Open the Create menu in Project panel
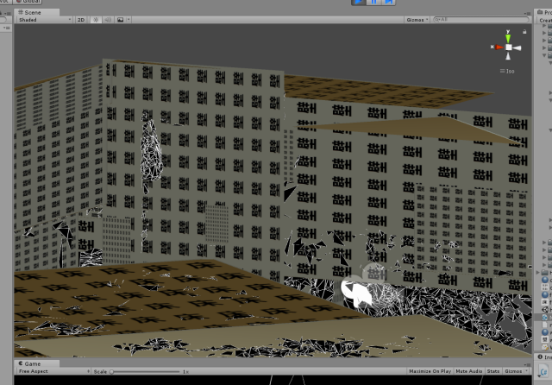Screen dimensions: 552x385 point(545,21)
